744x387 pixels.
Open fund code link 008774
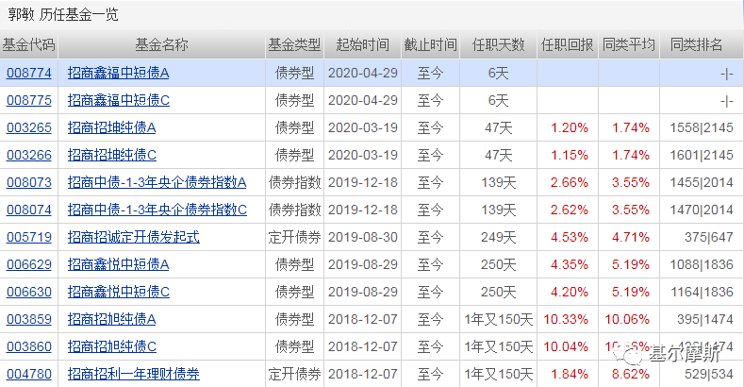pyautogui.click(x=29, y=73)
